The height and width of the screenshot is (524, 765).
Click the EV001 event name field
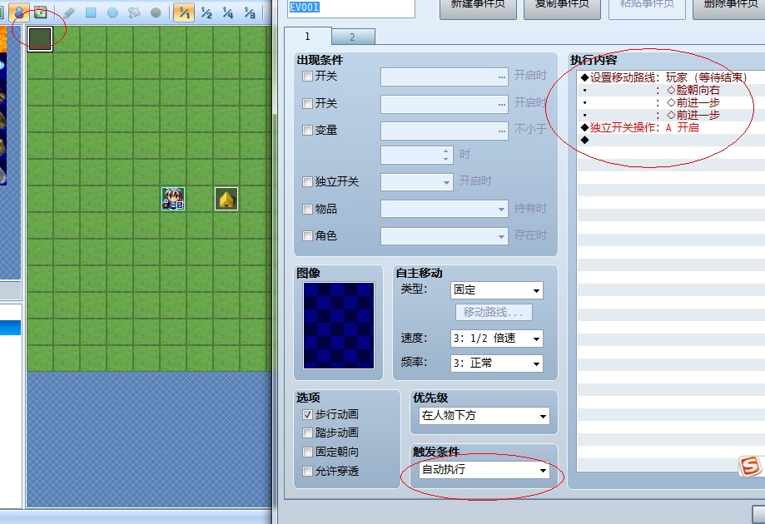[351, 7]
